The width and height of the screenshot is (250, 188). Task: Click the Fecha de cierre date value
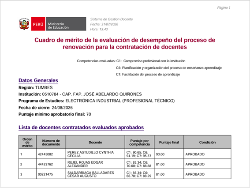(62, 108)
